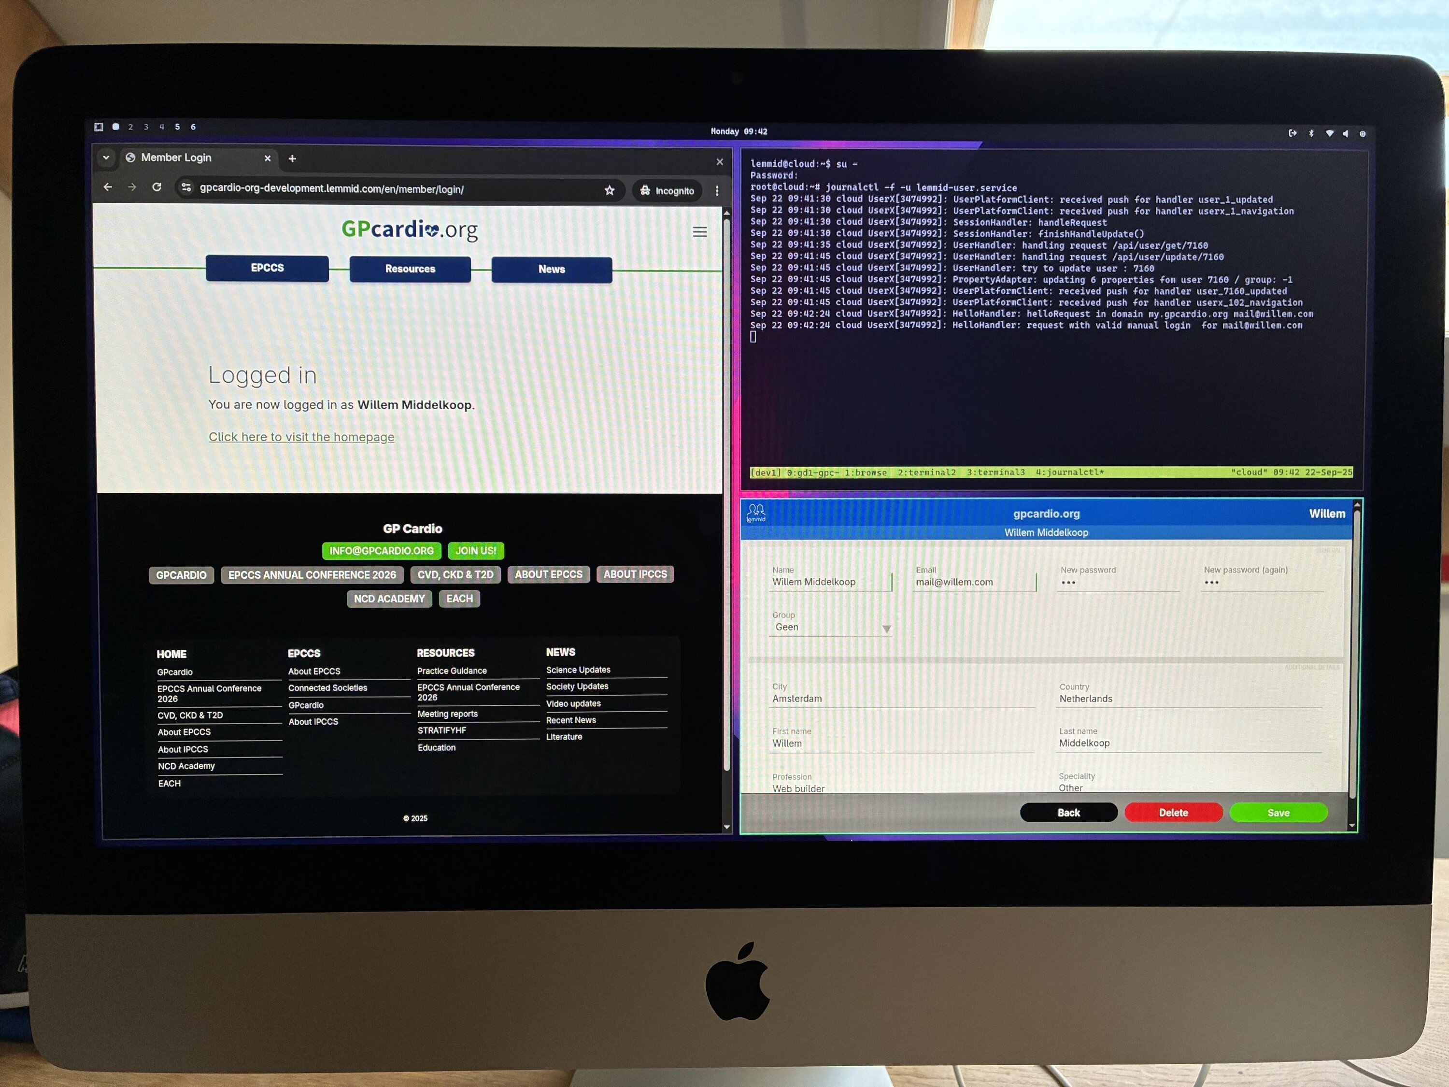This screenshot has width=1449, height=1087.
Task: Open the Incognito indicator
Action: pos(667,191)
